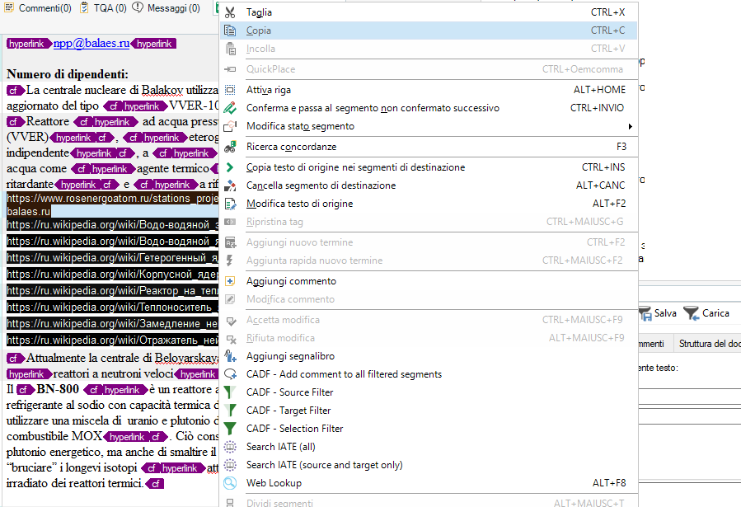Image resolution: width=741 pixels, height=507 pixels.
Task: Choose Copia from the context menu
Action: click(429, 31)
